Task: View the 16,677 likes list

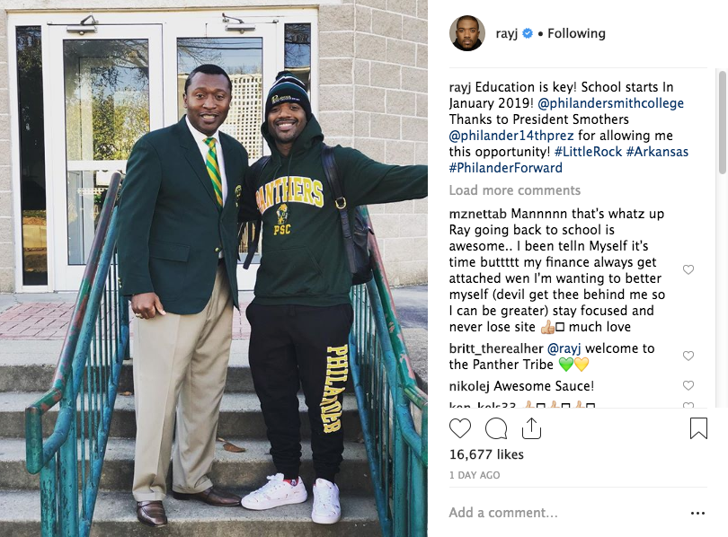Action: (x=486, y=456)
